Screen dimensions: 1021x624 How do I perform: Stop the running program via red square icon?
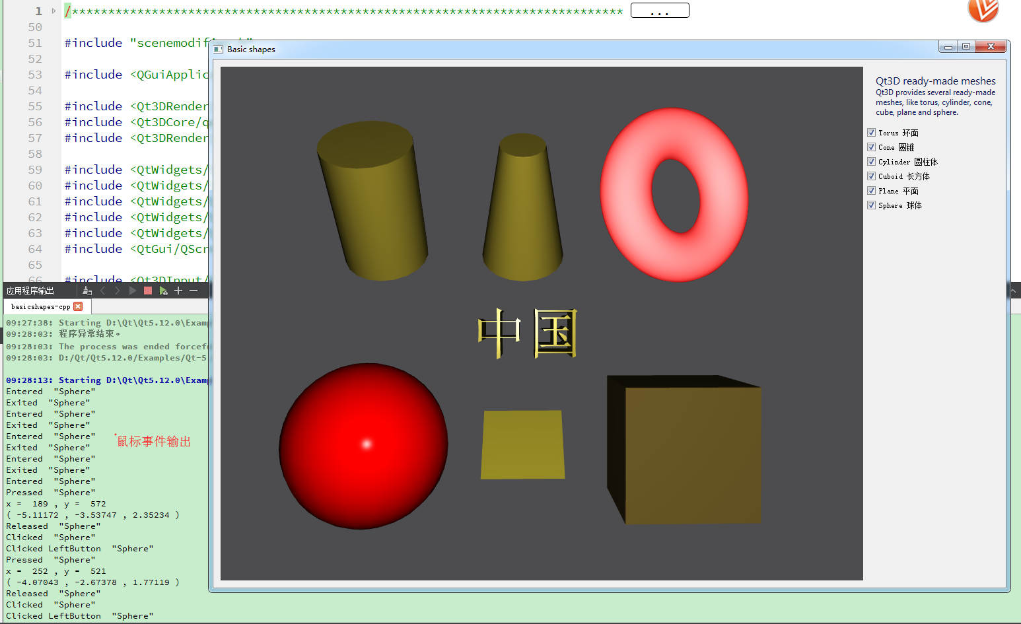click(x=147, y=291)
